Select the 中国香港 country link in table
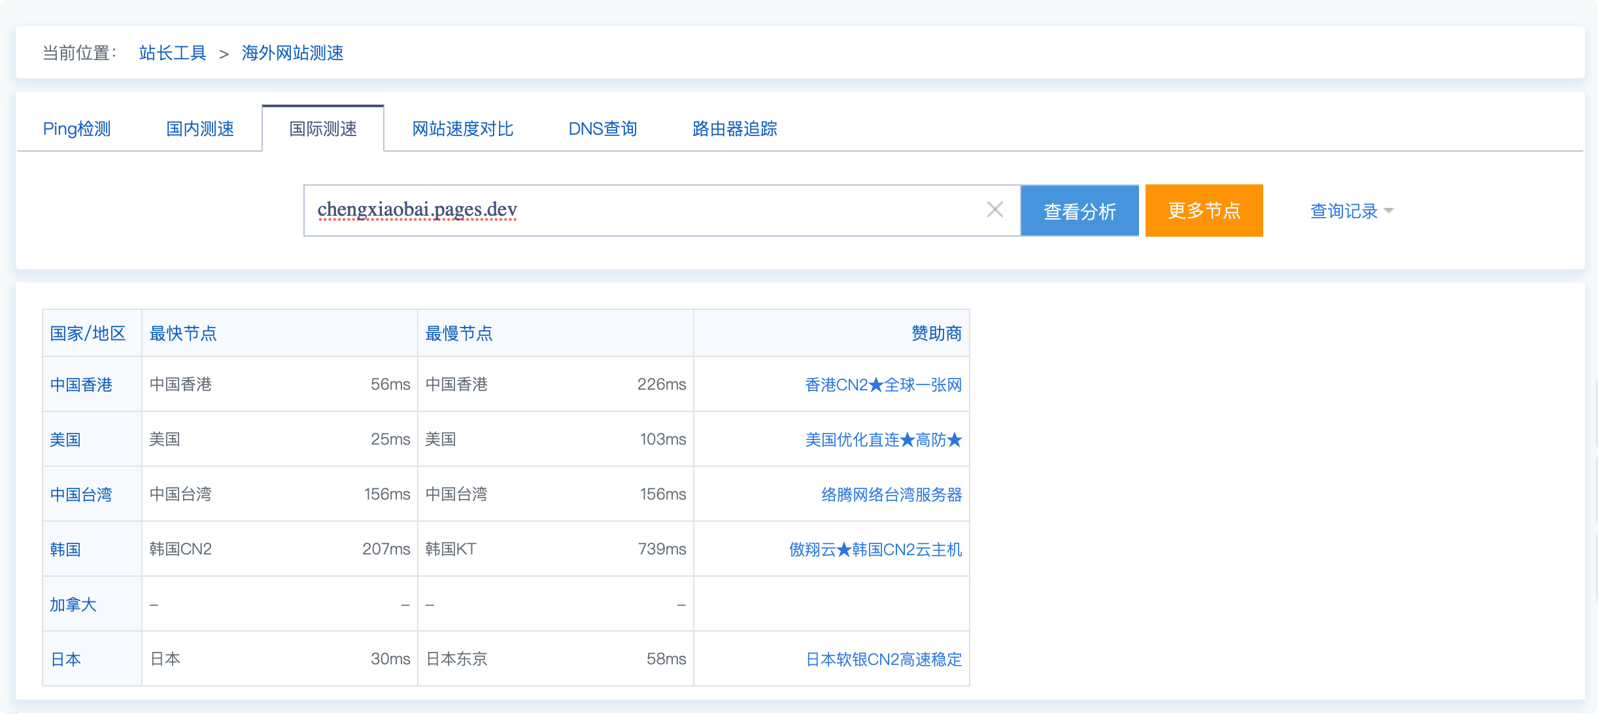 [x=81, y=385]
